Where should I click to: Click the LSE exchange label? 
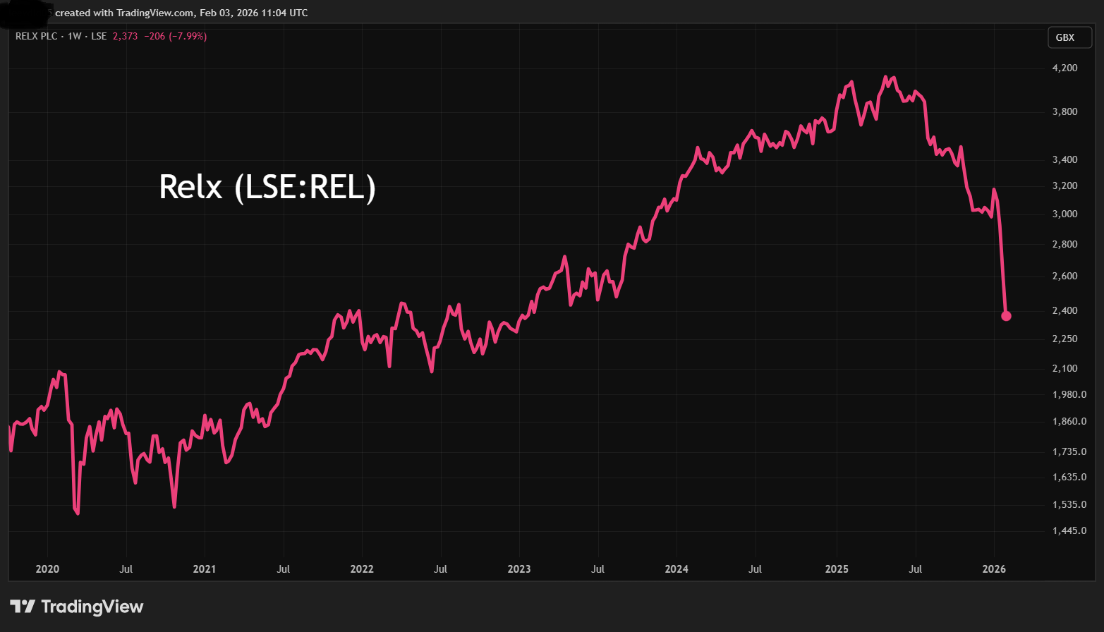point(99,36)
